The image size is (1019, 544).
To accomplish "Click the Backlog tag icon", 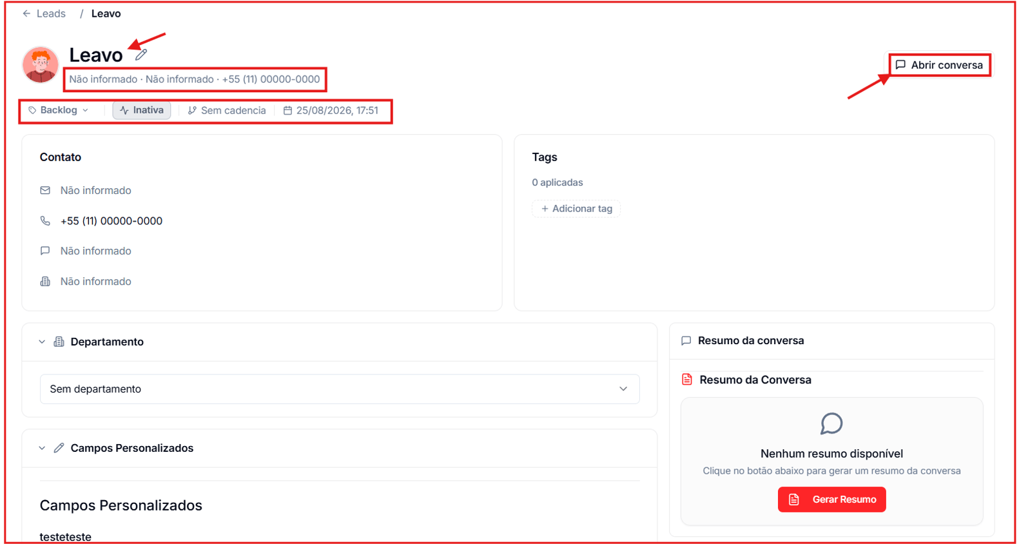I will 32,110.
